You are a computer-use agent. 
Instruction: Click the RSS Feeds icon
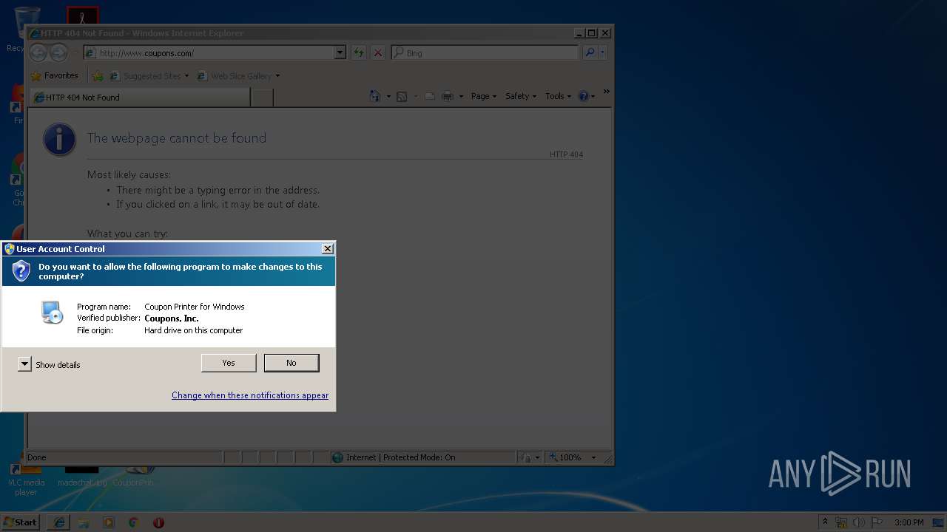point(402,96)
